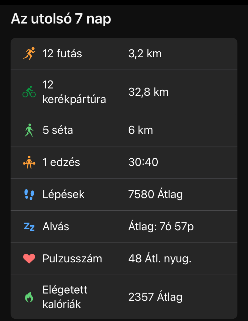
Task: Open the Lépések steps row
Action: pyautogui.click(x=63, y=194)
